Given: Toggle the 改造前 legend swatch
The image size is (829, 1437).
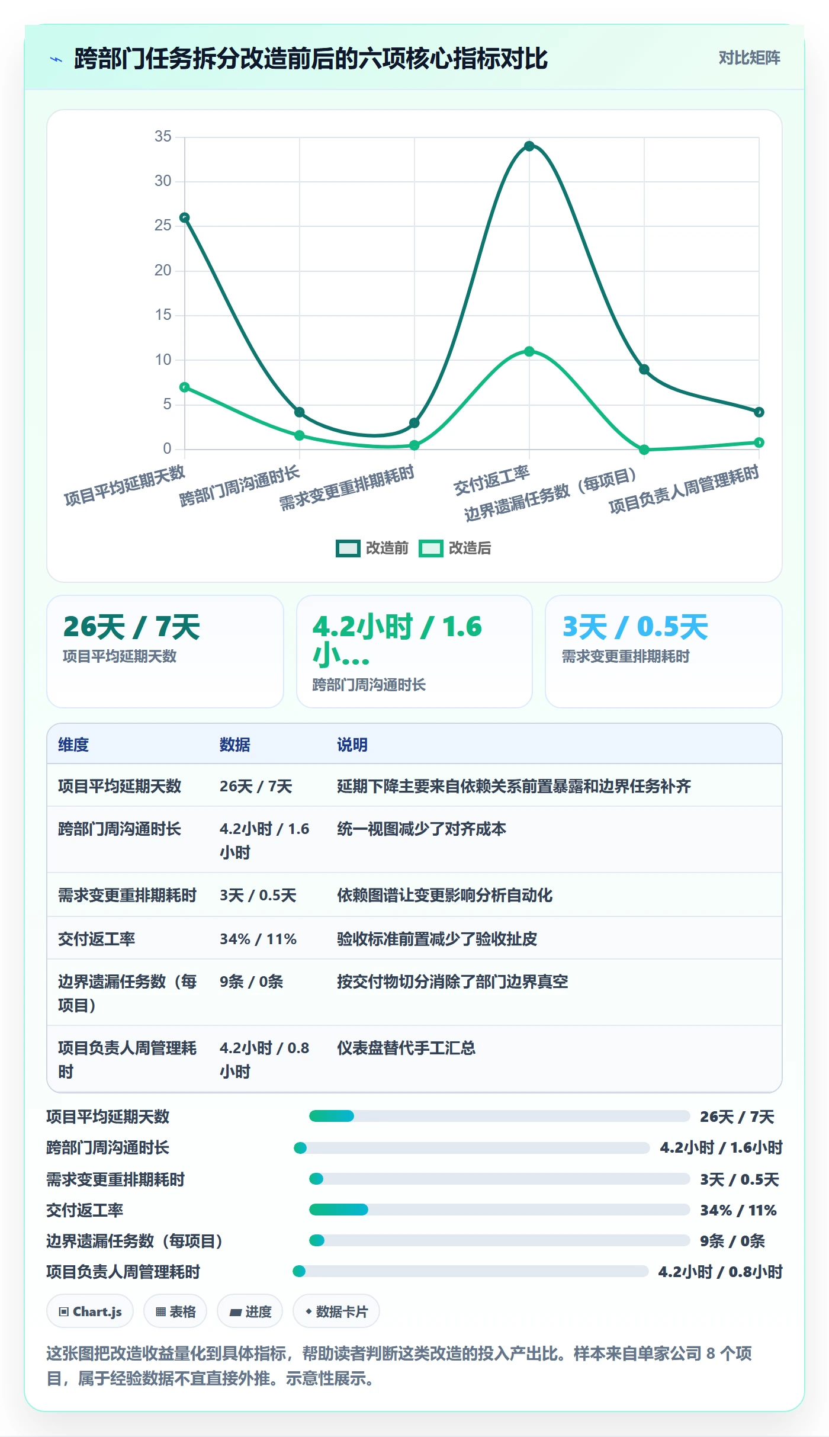Looking at the screenshot, I should point(348,549).
